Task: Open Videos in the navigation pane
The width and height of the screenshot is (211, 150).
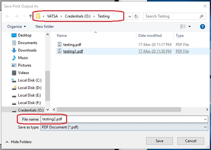Action: coord(20,73)
